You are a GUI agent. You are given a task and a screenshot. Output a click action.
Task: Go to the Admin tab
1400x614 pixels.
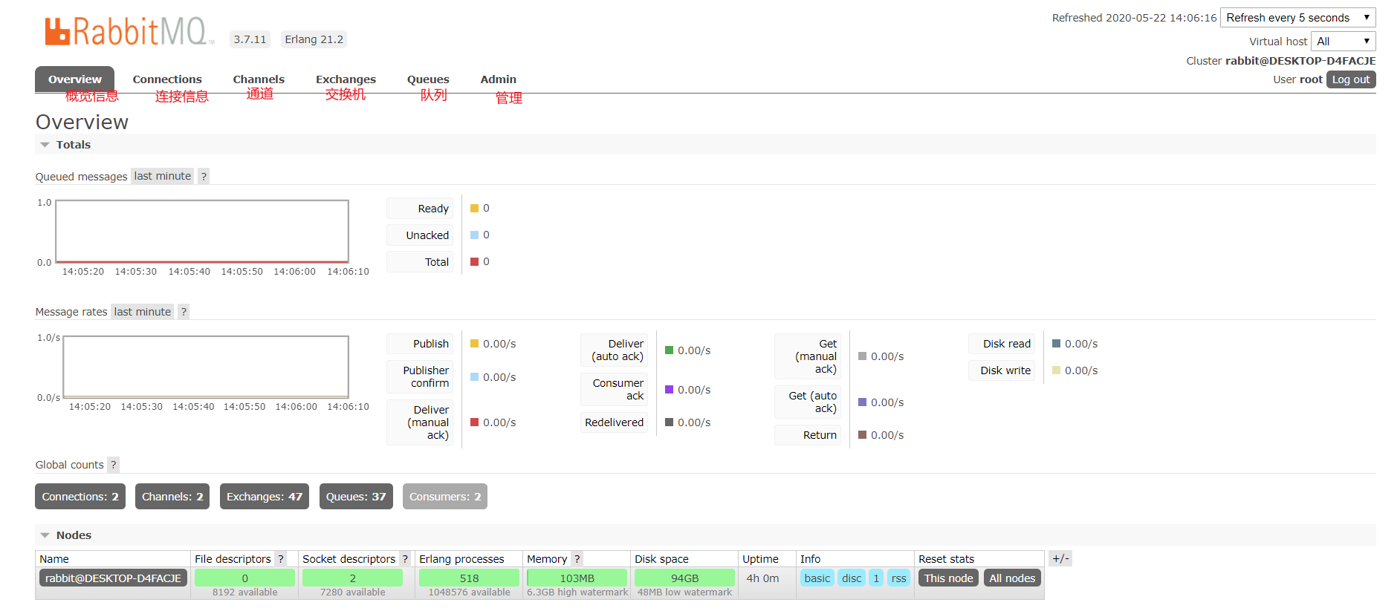[x=498, y=79]
